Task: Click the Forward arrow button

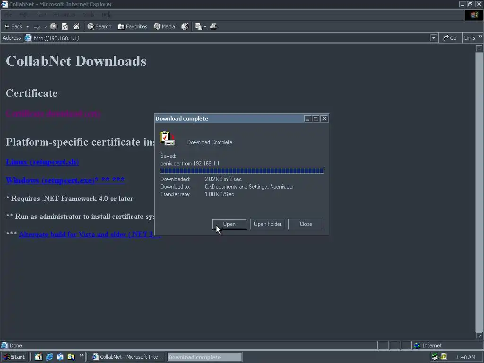Action: pyautogui.click(x=37, y=27)
